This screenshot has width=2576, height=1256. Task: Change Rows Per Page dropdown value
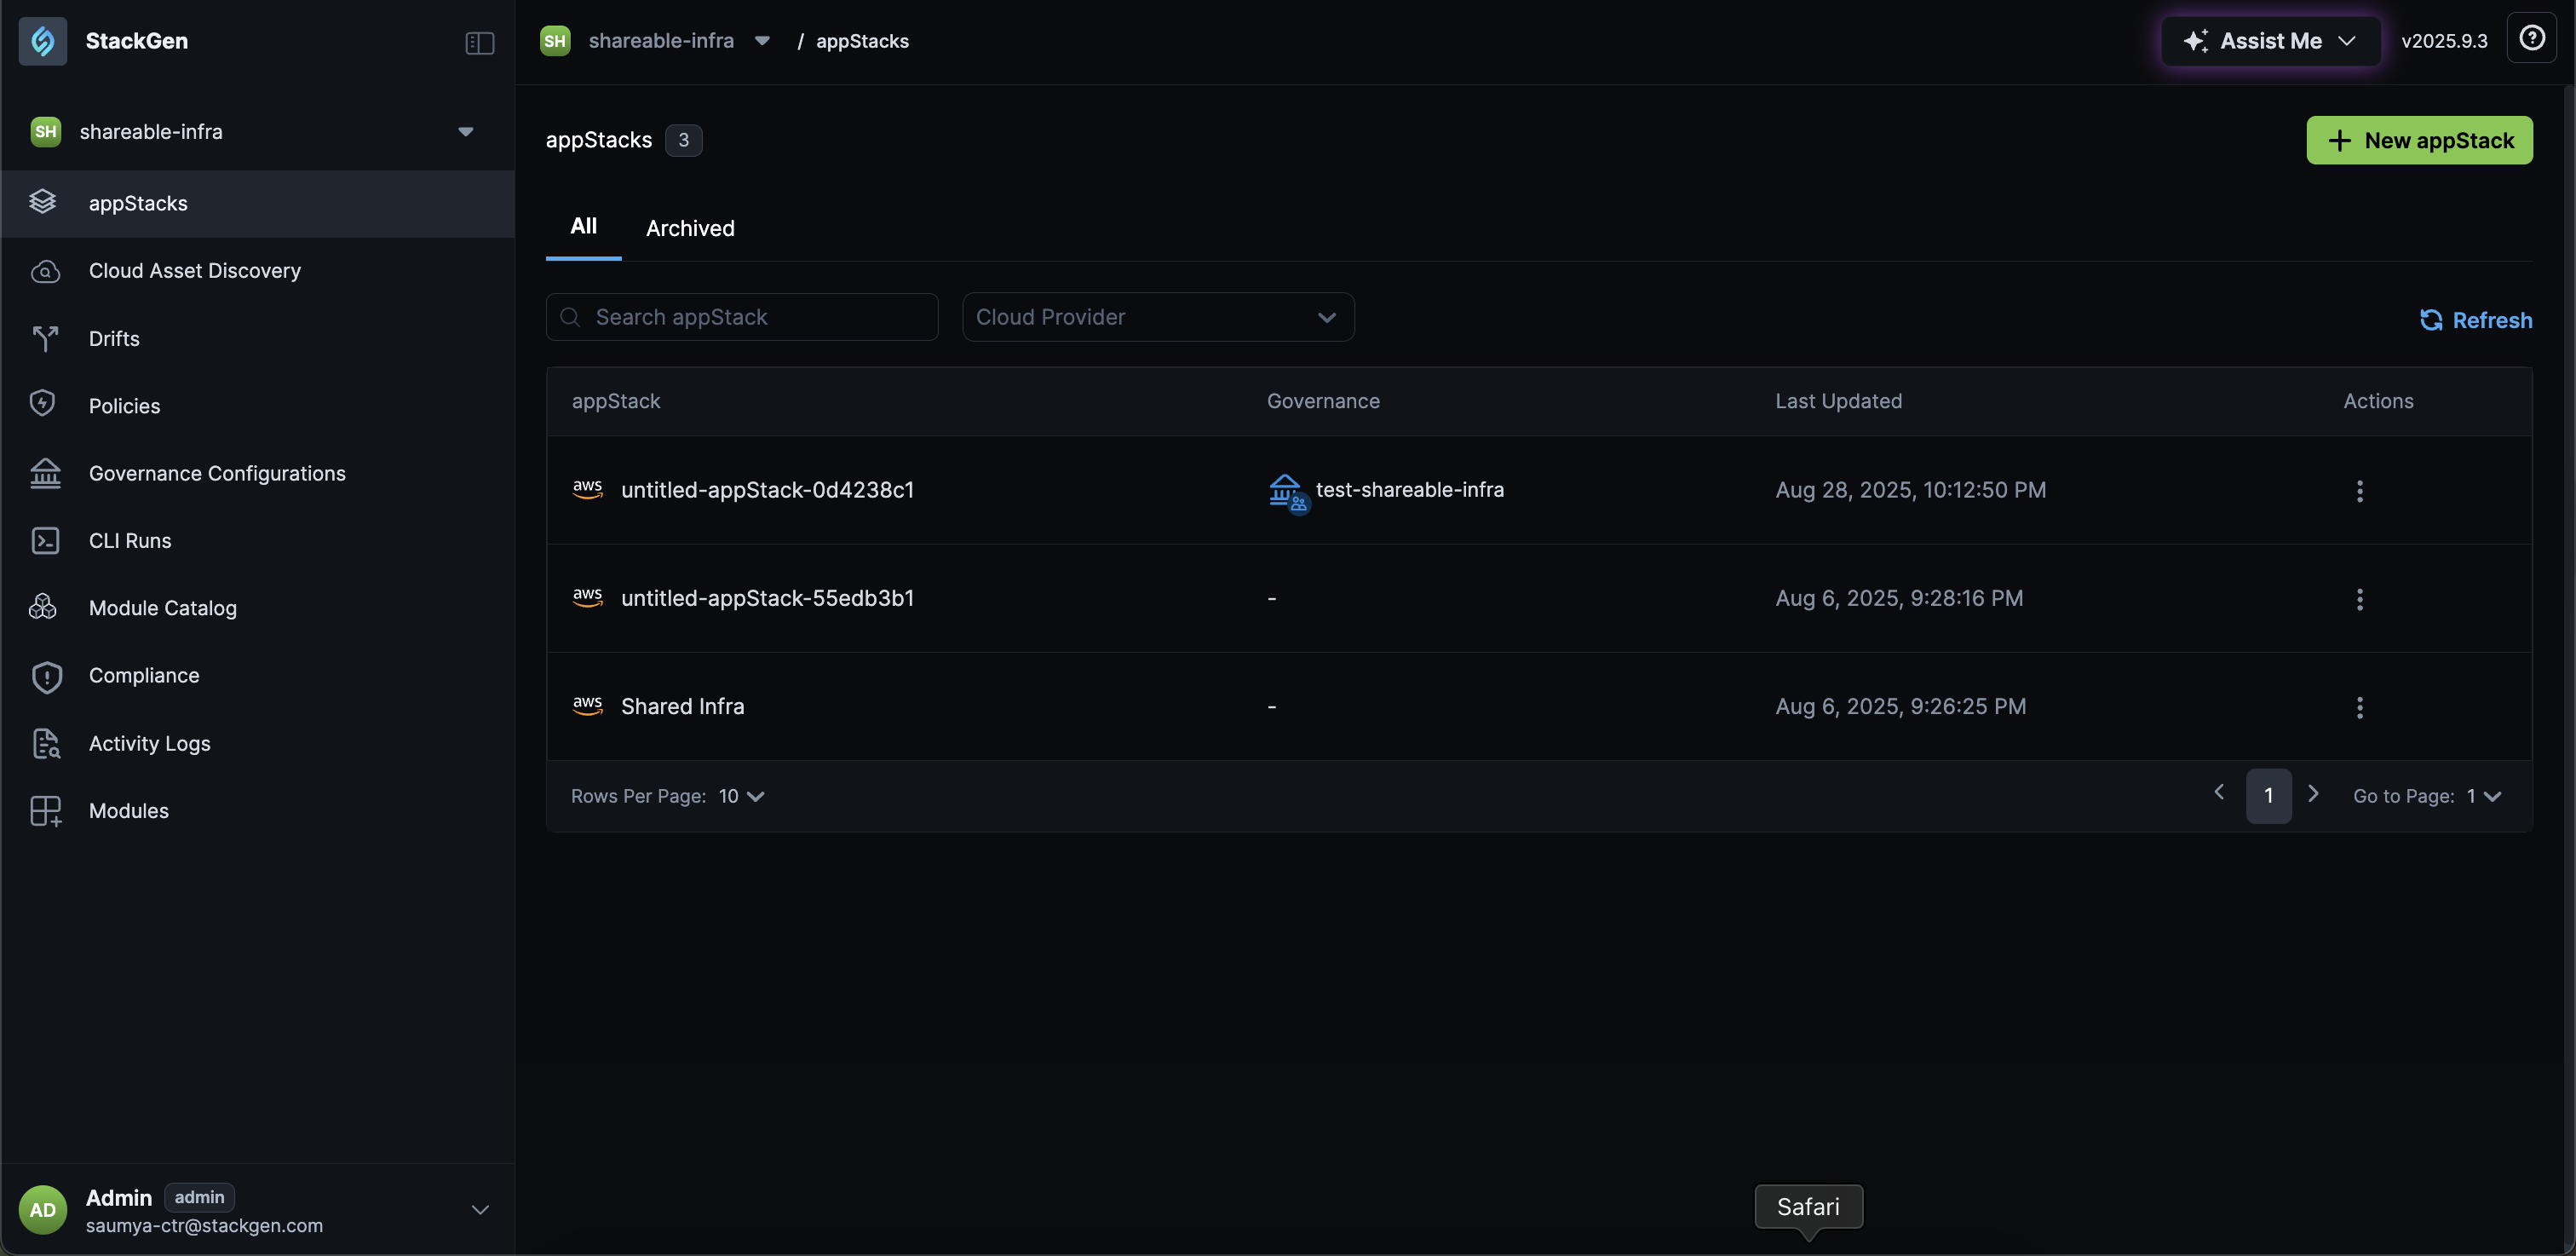point(741,796)
